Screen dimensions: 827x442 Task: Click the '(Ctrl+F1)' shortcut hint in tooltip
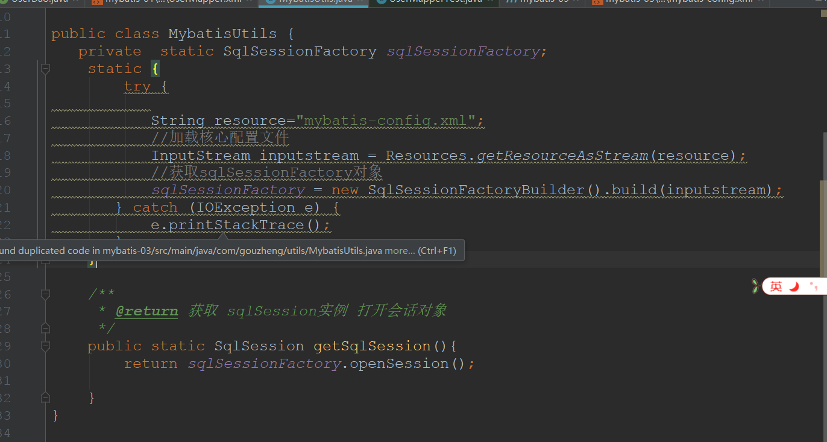tap(437, 250)
